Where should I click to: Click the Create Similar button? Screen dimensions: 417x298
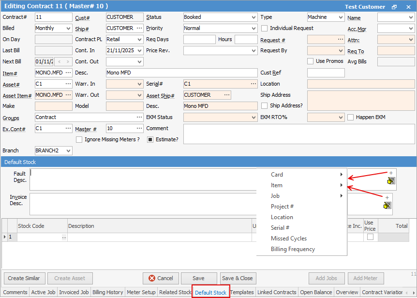pos(24,278)
